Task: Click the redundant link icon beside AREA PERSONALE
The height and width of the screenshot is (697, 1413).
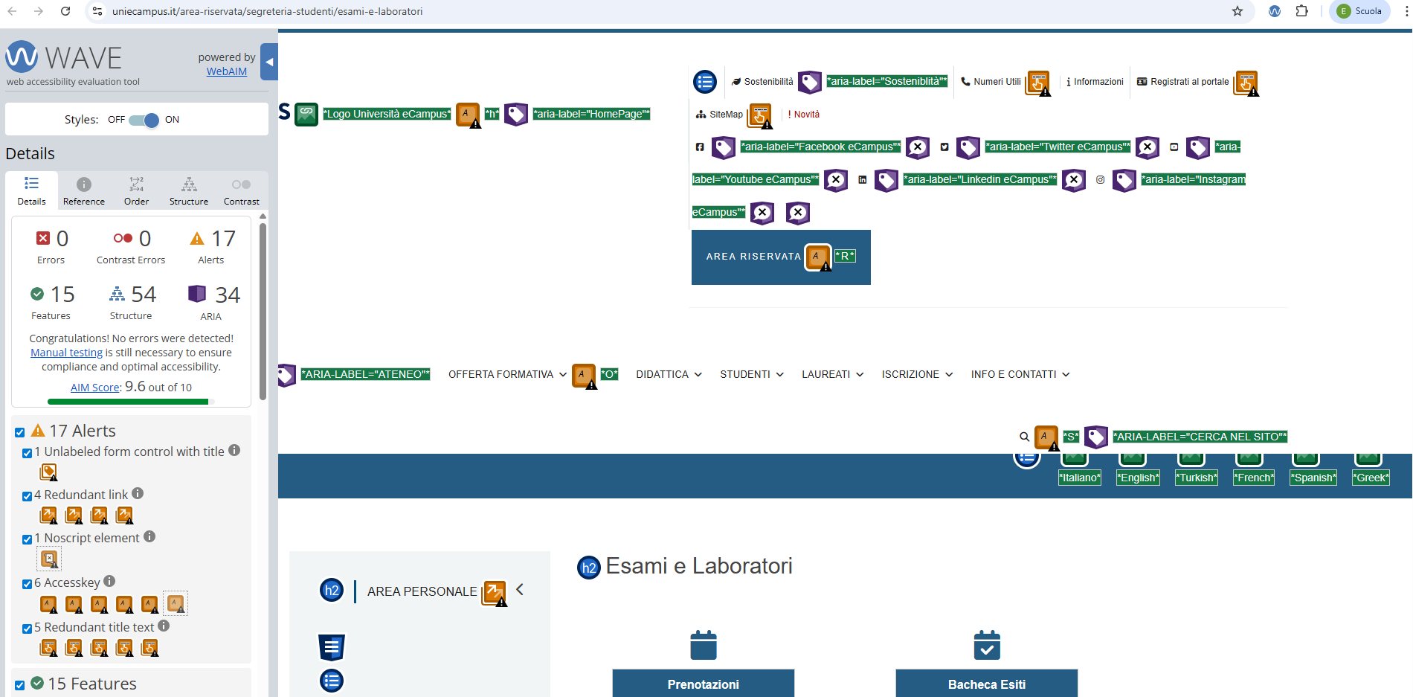Action: [495, 593]
